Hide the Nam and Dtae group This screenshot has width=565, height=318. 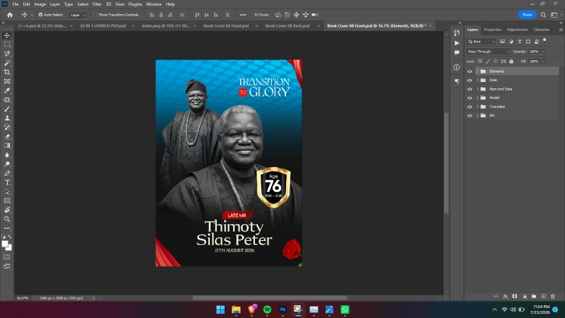[470, 89]
